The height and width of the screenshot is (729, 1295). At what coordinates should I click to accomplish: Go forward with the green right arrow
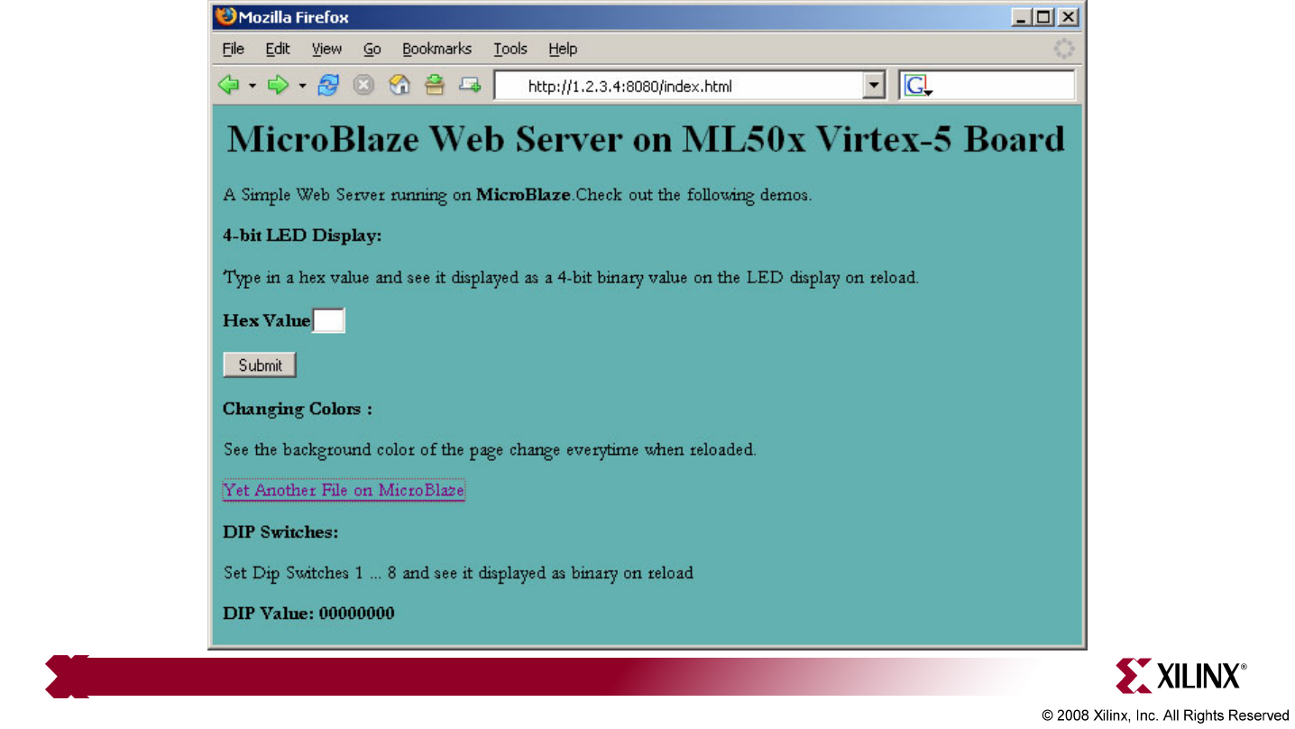pyautogui.click(x=278, y=85)
